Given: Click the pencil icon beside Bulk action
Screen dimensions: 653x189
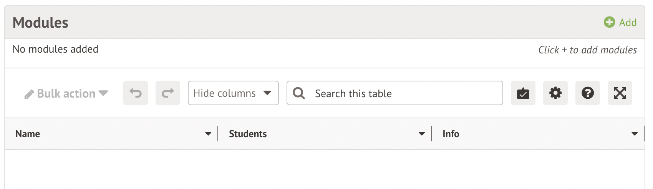Looking at the screenshot, I should coord(29,94).
